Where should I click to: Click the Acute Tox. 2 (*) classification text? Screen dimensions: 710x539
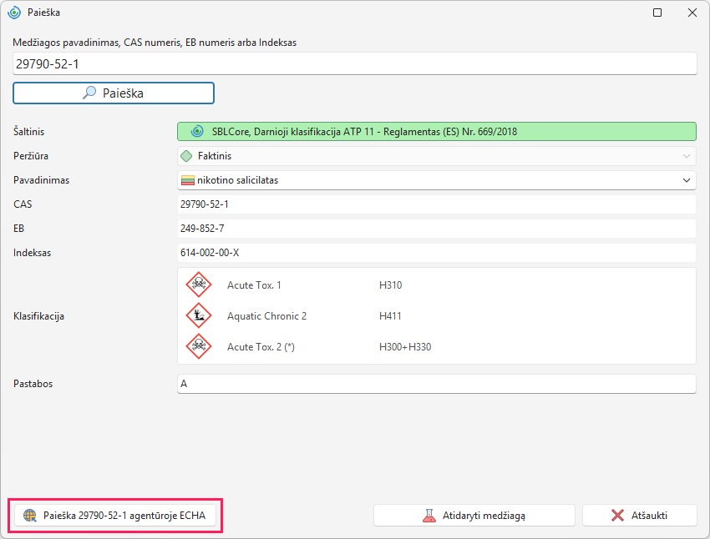(x=261, y=347)
